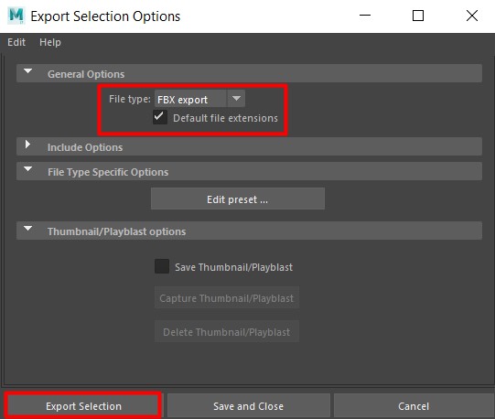Open the File type dropdown arrow
The width and height of the screenshot is (495, 419).
pos(236,99)
